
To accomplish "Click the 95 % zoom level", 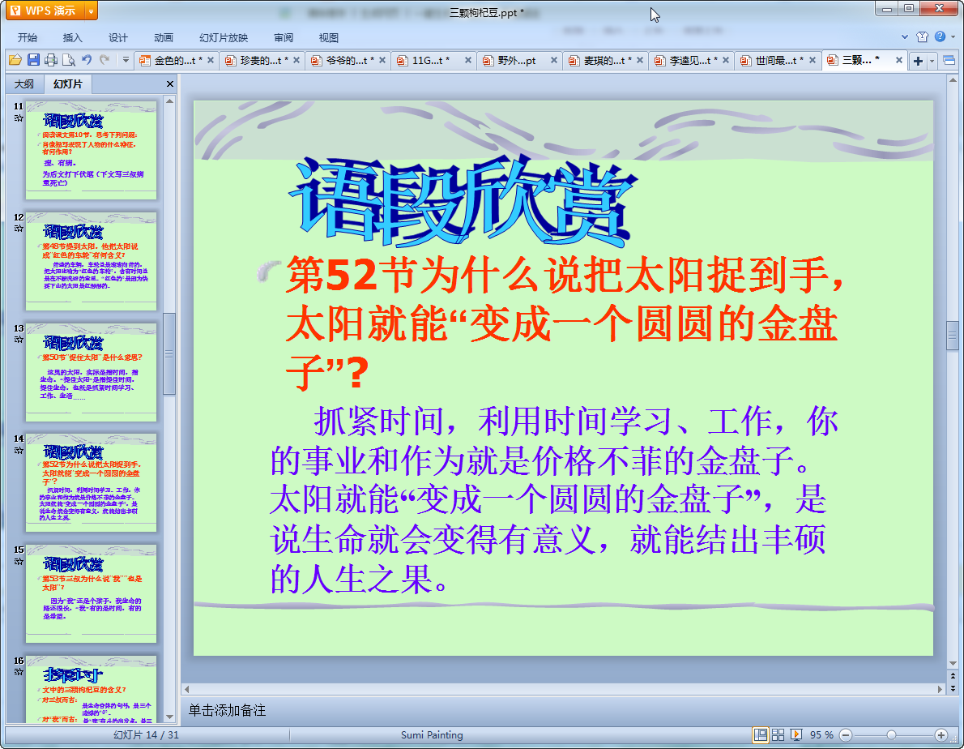I will 821,735.
